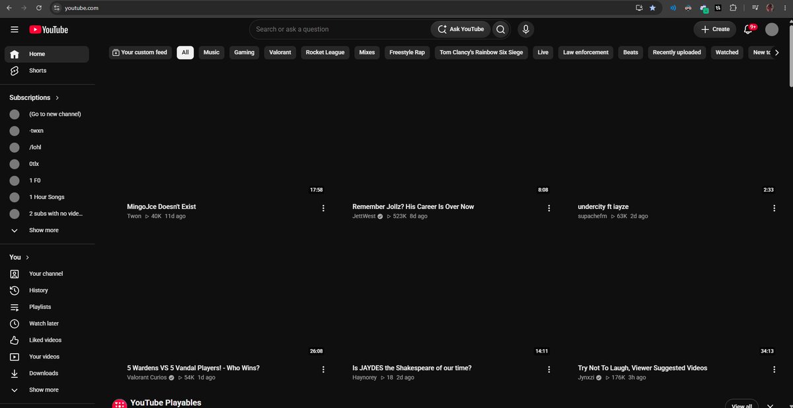Select the Music filter chip
Viewport: 793px width, 408px height.
tap(211, 52)
